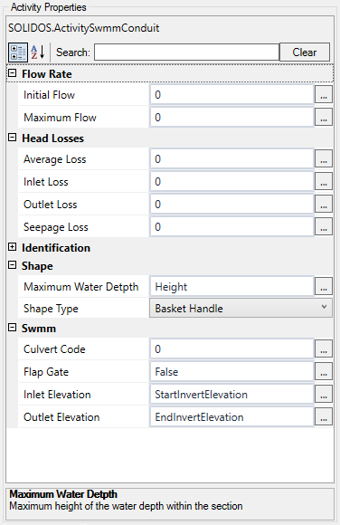Click the Search input field
The image size is (340, 525).
coord(186,52)
